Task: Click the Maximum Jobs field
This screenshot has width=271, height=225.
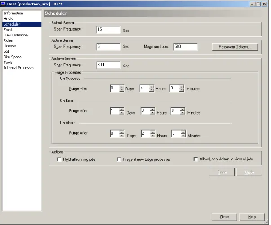Action: click(x=186, y=47)
